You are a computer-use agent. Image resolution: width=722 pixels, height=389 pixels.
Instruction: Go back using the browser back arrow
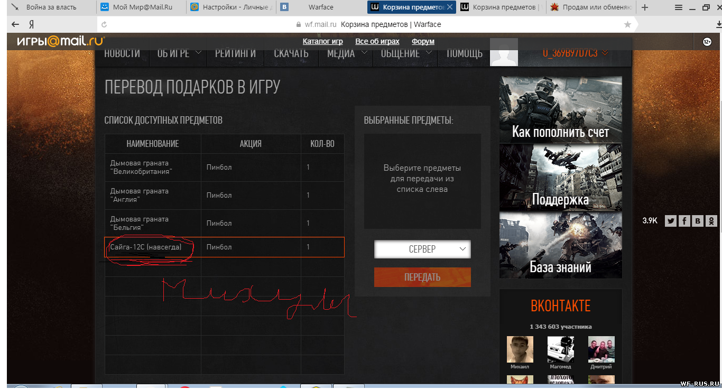(x=15, y=24)
